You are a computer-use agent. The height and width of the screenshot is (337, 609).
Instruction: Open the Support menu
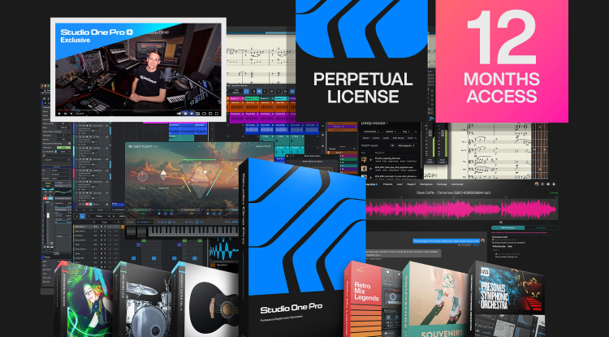click(x=412, y=184)
